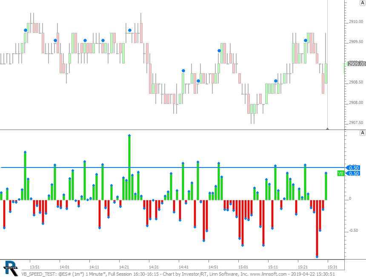The width and height of the screenshot is (366, 277).
Task: Click the indicator pane 'A' auto-scale button
Action: point(363,133)
